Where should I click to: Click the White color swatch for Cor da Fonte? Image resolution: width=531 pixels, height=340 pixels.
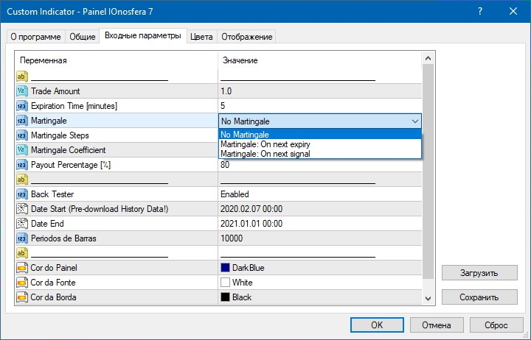pyautogui.click(x=225, y=283)
